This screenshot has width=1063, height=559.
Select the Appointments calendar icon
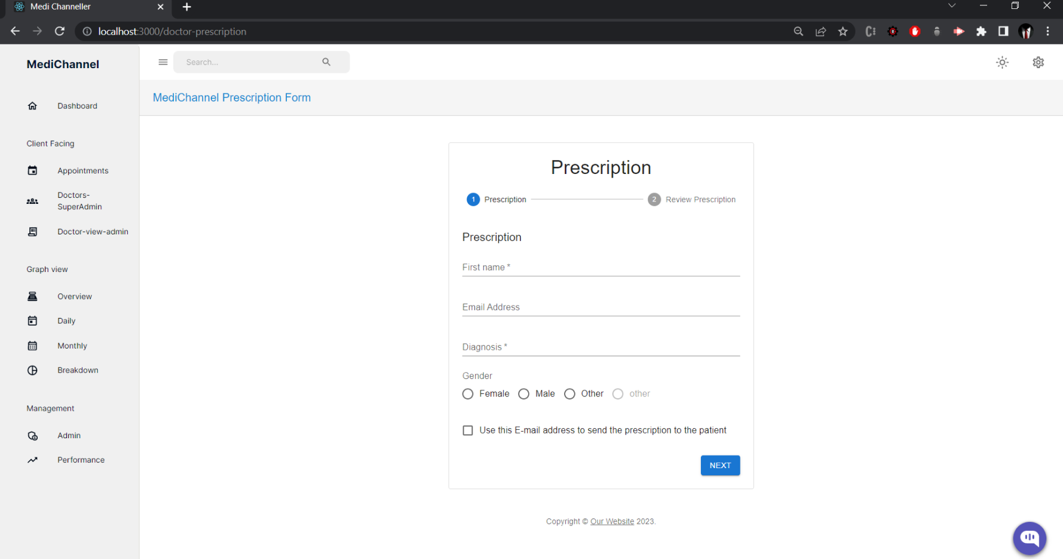[x=32, y=170]
